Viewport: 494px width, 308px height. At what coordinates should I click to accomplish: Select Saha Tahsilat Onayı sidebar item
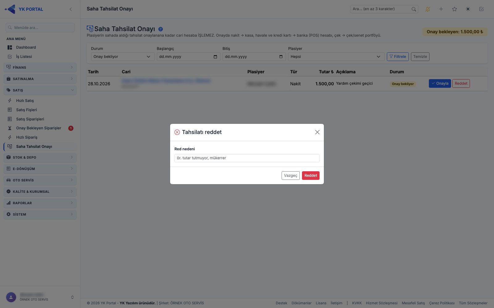pos(40,147)
